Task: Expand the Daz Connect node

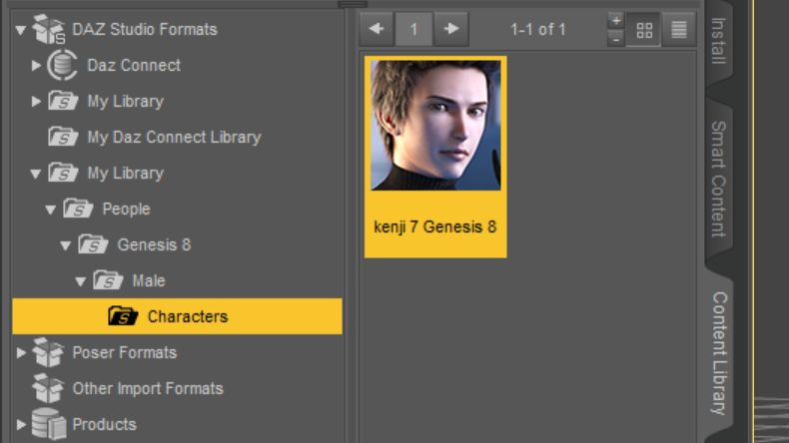Action: (x=36, y=66)
